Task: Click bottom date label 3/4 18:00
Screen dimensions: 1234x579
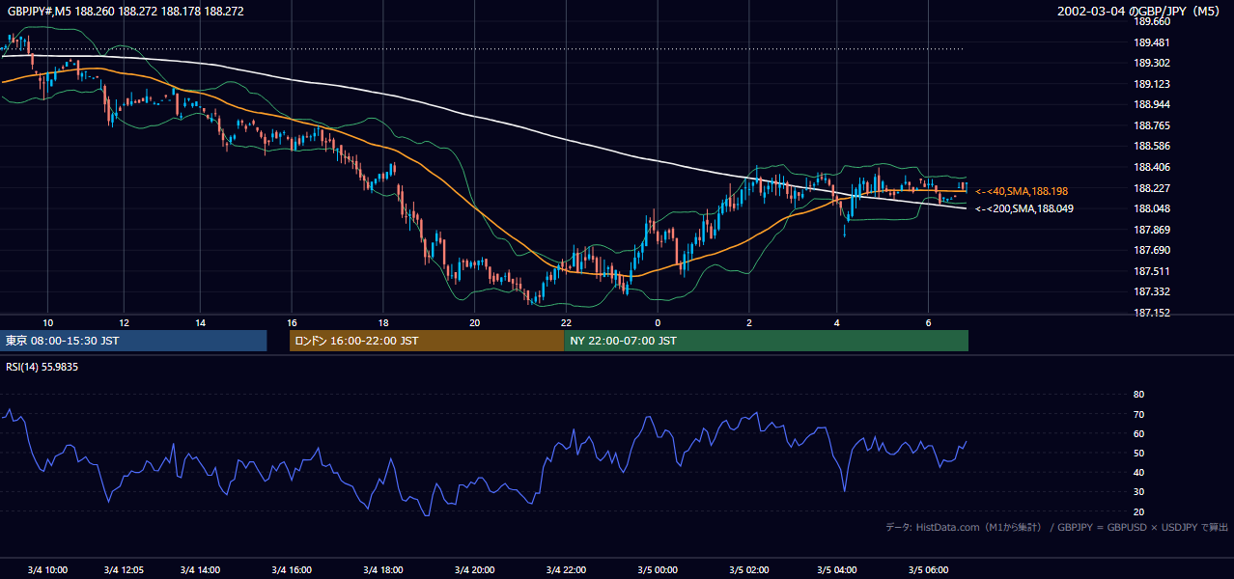Action: click(x=383, y=570)
